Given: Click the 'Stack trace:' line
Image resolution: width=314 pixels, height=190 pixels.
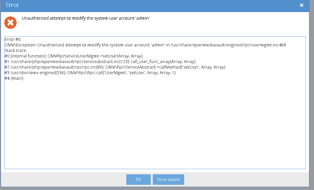Looking at the screenshot, I should click(x=16, y=50).
